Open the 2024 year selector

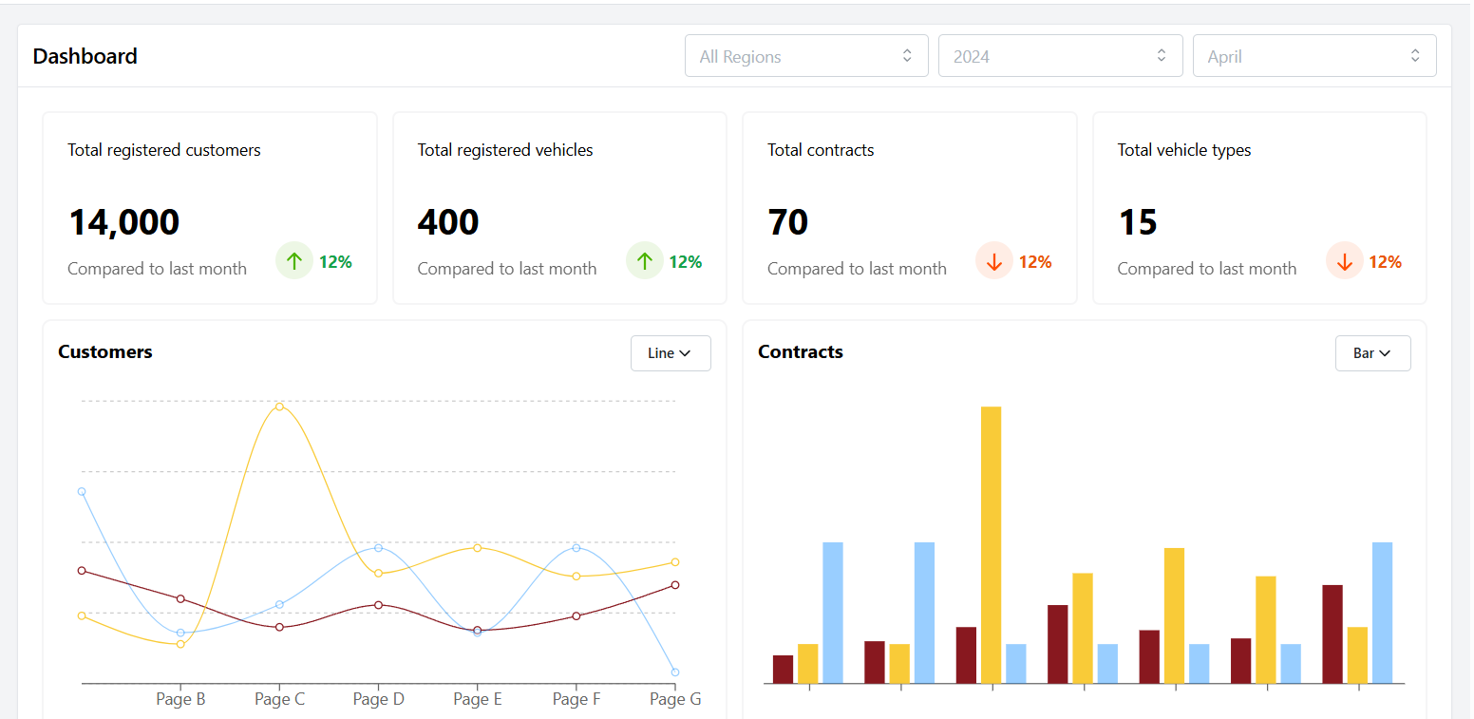[1060, 55]
